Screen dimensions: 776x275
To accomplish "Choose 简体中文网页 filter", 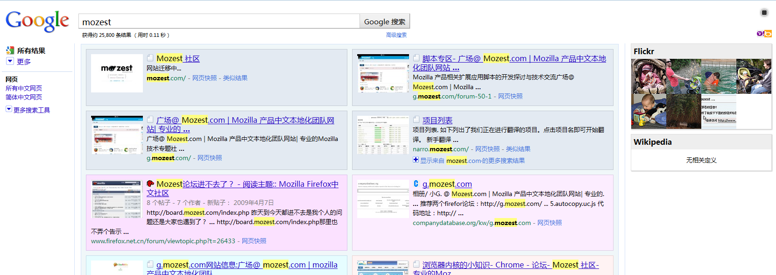I will 24,97.
